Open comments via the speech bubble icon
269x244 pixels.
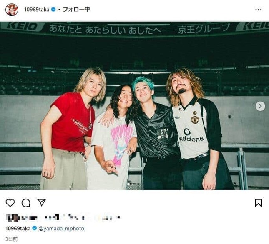click(26, 203)
